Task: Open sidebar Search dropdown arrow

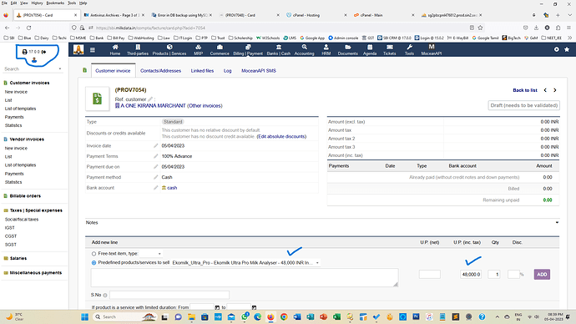Action: point(60,69)
